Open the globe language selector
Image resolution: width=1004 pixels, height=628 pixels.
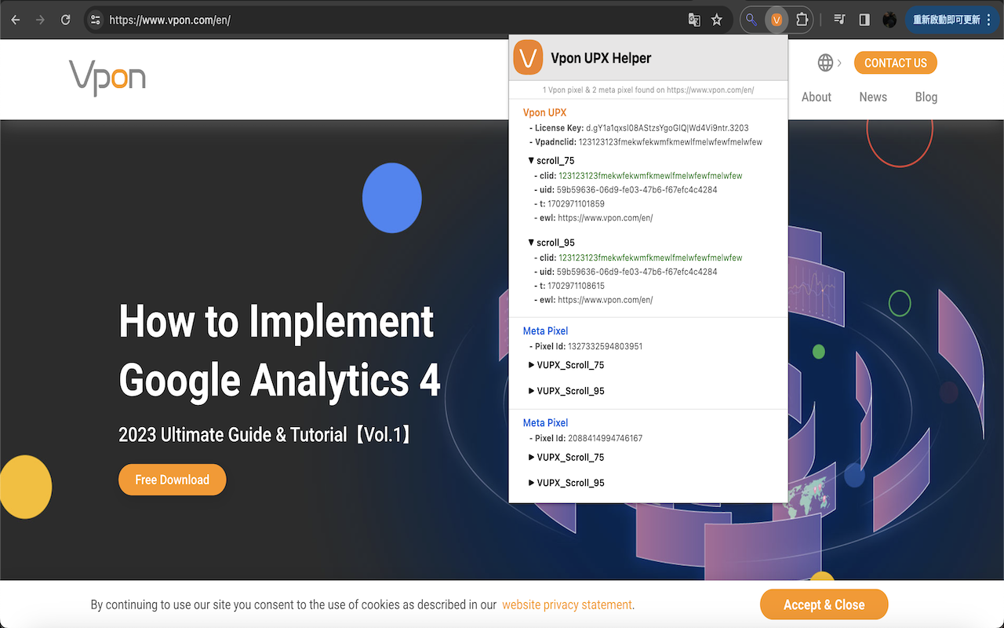(x=825, y=63)
